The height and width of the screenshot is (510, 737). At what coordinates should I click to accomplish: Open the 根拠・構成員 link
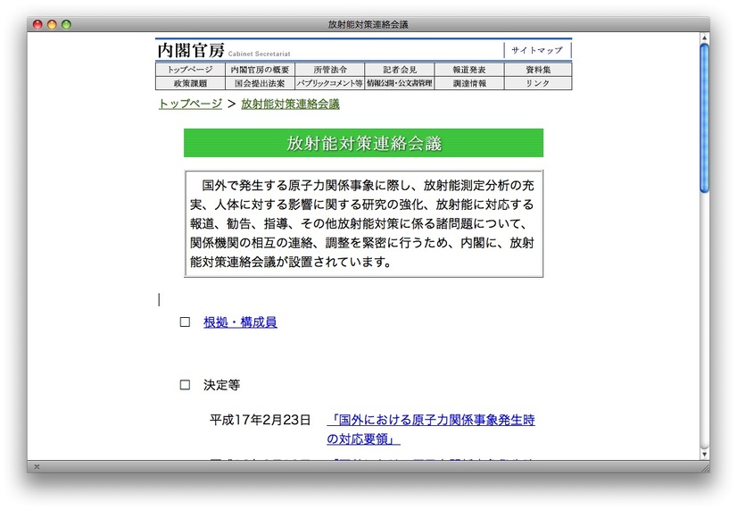point(240,322)
